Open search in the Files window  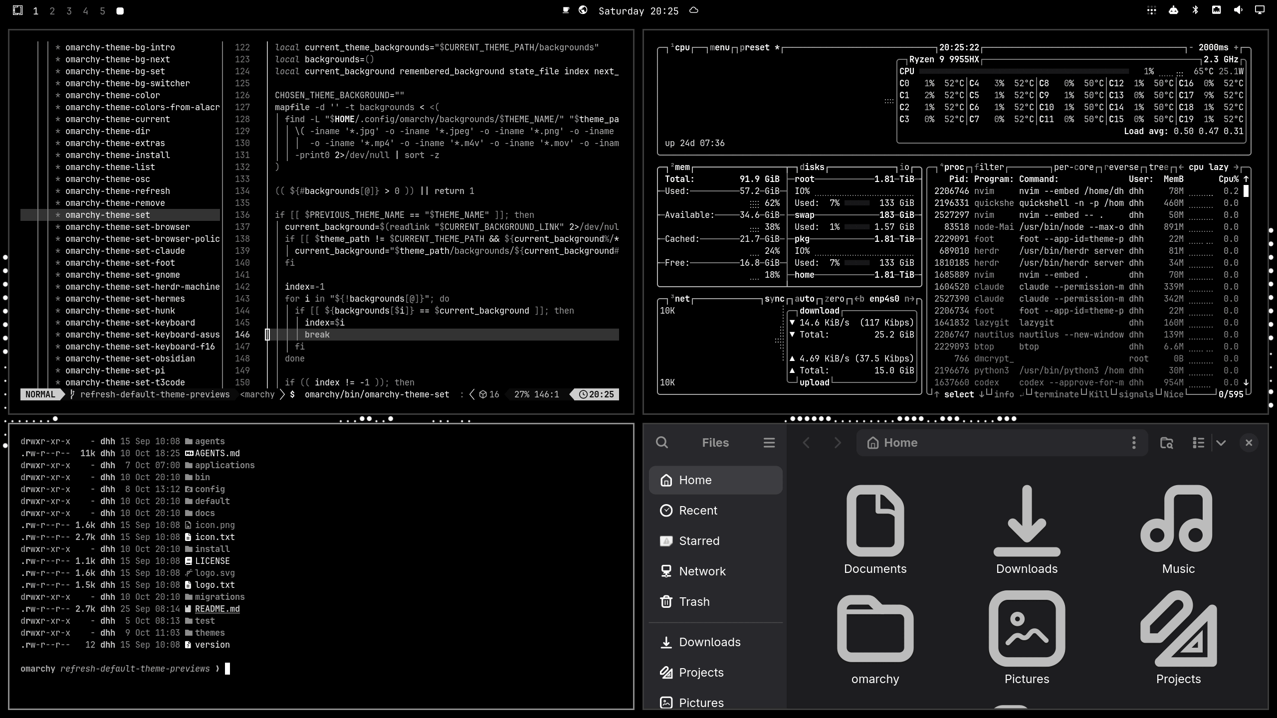pyautogui.click(x=661, y=442)
